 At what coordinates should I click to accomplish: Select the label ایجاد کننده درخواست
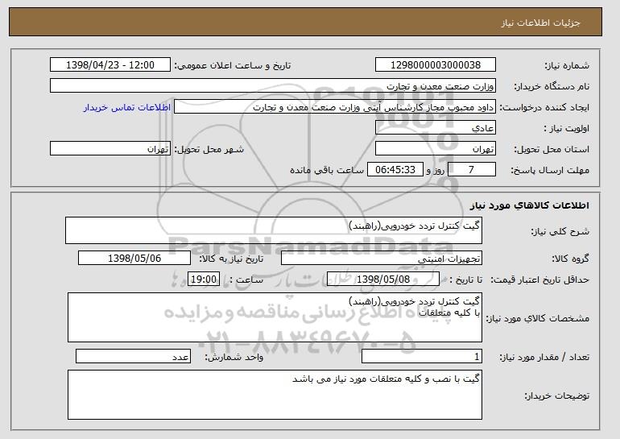click(x=544, y=108)
